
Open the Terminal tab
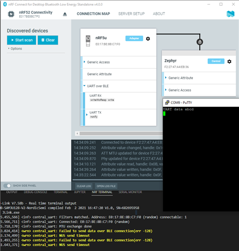(x=61, y=192)
